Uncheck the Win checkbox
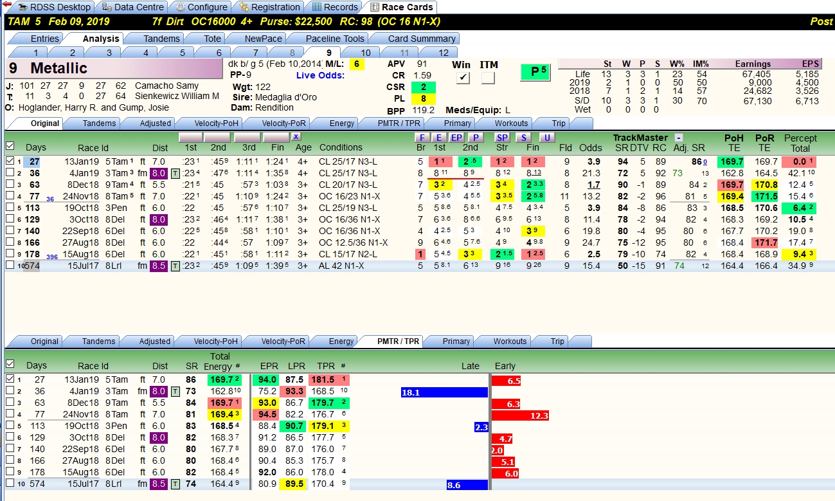The width and height of the screenshot is (835, 501). point(462,78)
